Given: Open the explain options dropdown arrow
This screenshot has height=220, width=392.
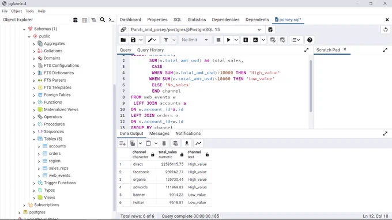Looking at the screenshot, I should 263,40.
